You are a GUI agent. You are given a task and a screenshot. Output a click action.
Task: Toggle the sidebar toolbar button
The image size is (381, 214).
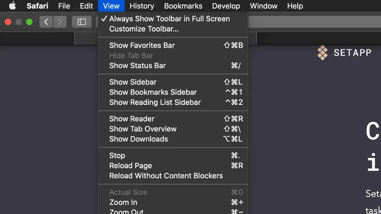tap(82, 22)
